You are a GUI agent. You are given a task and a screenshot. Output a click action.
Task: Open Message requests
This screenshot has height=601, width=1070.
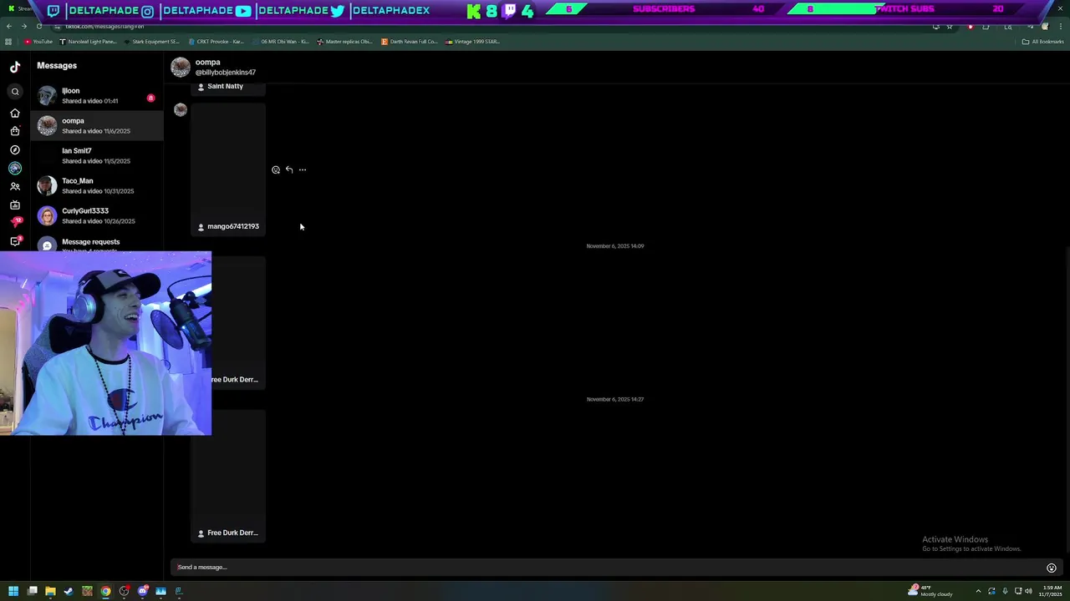97,245
